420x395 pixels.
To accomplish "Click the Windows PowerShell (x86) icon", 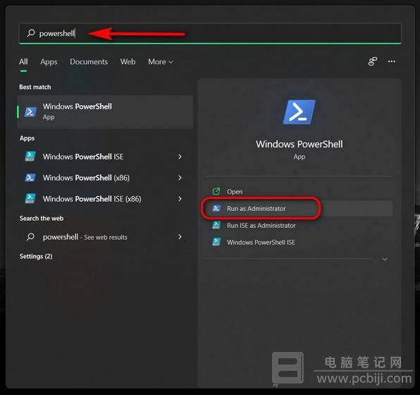I will click(x=30, y=178).
